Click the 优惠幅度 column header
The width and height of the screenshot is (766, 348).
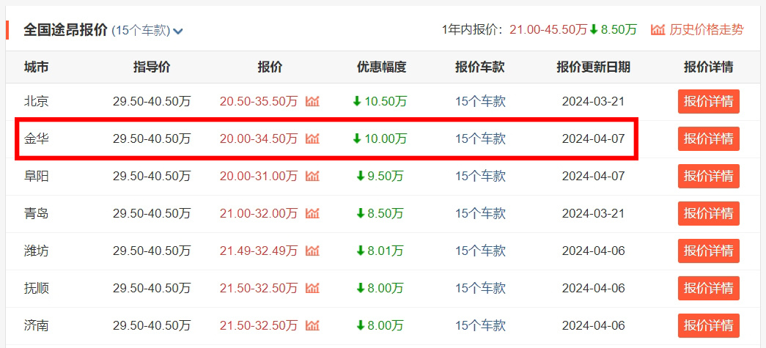tap(382, 67)
